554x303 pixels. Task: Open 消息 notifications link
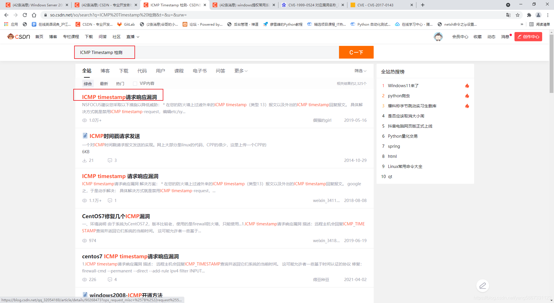coord(505,37)
